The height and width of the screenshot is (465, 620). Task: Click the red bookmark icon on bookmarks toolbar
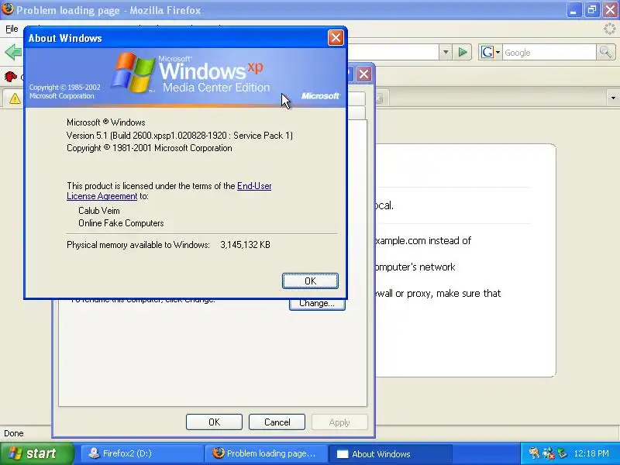pyautogui.click(x=10, y=75)
